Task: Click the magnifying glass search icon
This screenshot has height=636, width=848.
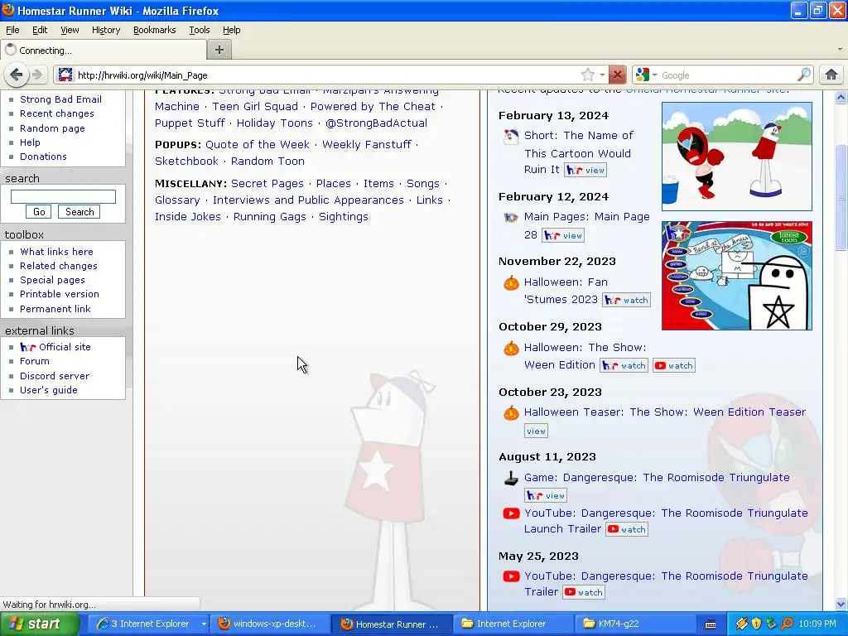Action: point(804,75)
